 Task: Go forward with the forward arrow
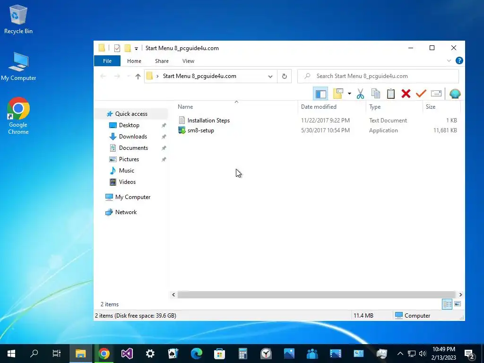[x=117, y=76]
